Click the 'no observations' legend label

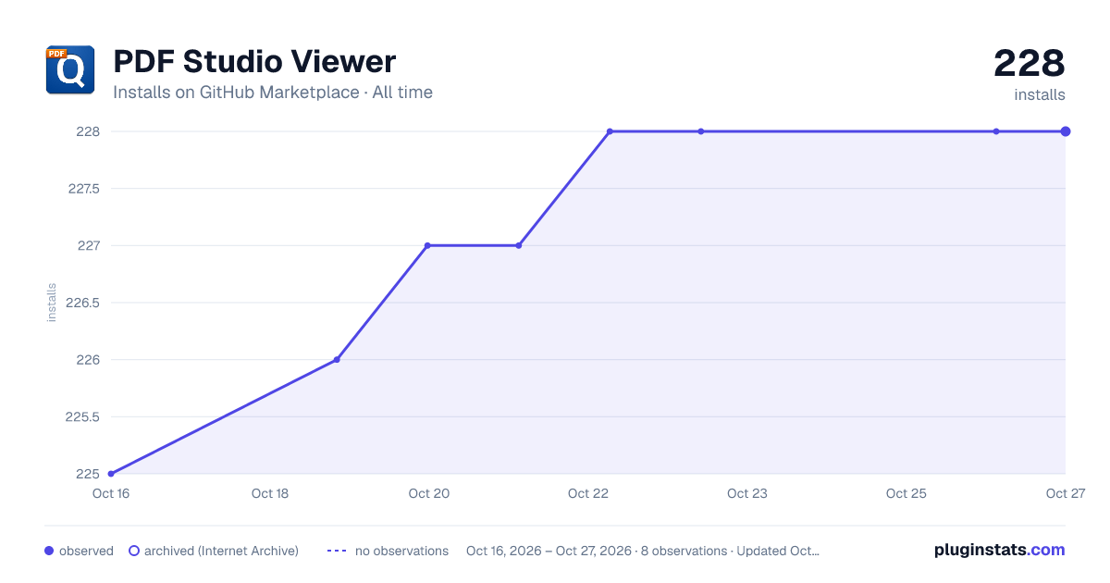pyautogui.click(x=401, y=551)
